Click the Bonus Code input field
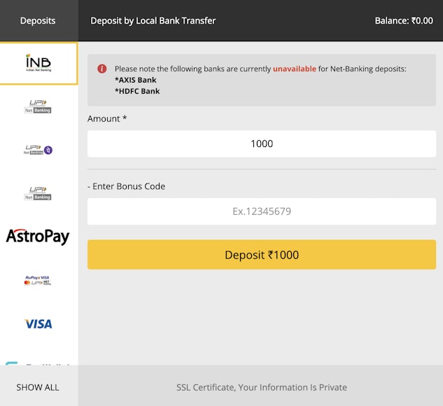The height and width of the screenshot is (406, 443). point(261,211)
